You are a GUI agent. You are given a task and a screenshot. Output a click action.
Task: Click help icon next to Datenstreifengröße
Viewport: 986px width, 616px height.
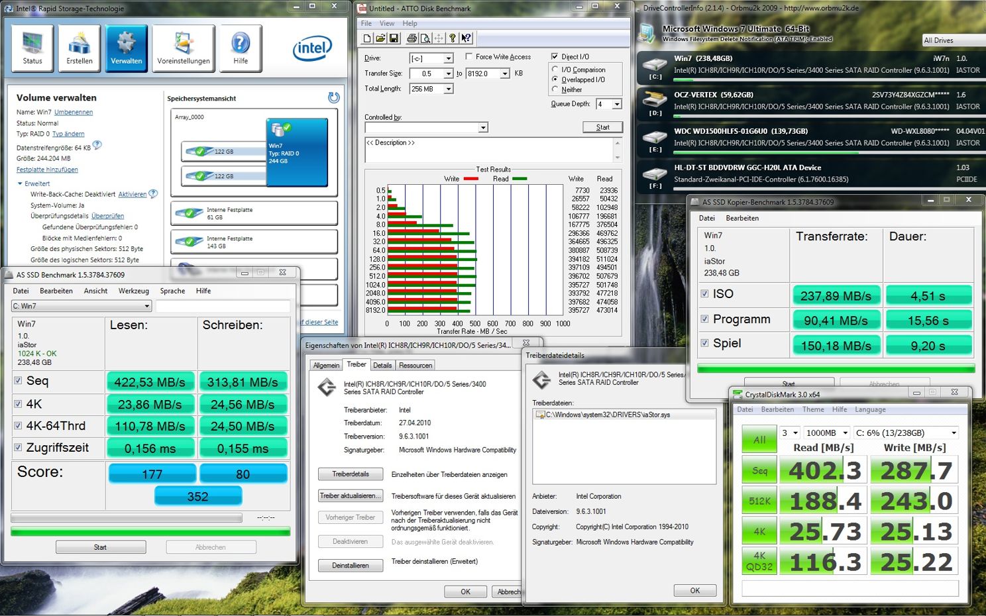pyautogui.click(x=97, y=146)
